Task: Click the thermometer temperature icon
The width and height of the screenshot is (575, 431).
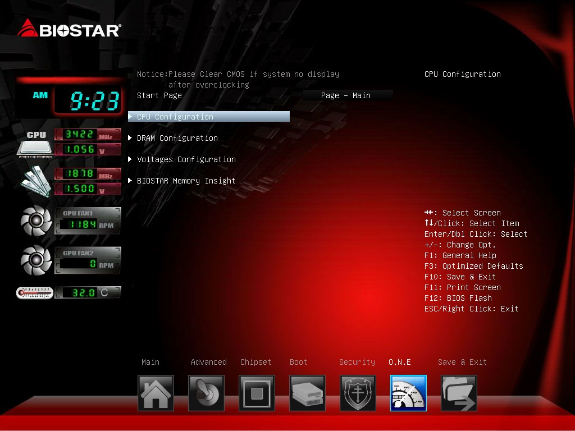Action: 34,292
